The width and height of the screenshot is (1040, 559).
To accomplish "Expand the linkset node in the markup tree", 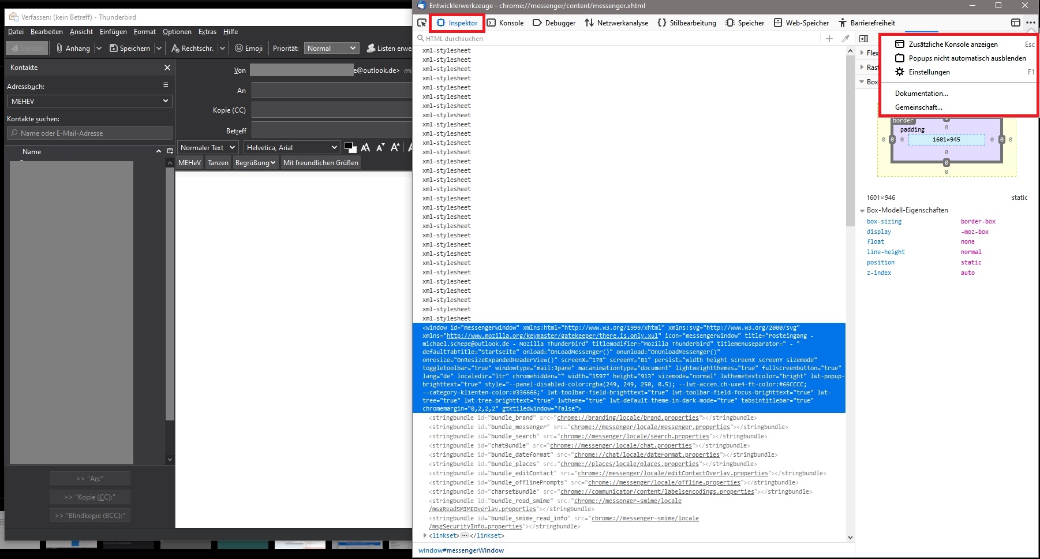I will pos(425,536).
